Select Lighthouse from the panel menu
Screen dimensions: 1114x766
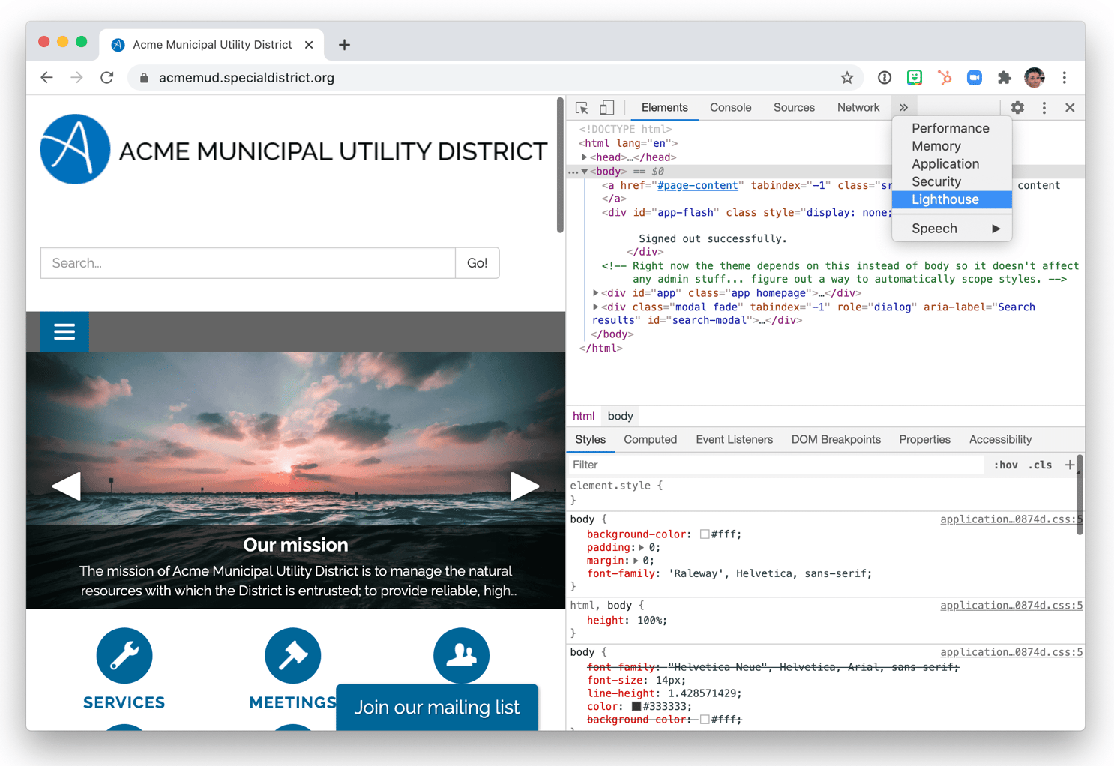pyautogui.click(x=945, y=199)
